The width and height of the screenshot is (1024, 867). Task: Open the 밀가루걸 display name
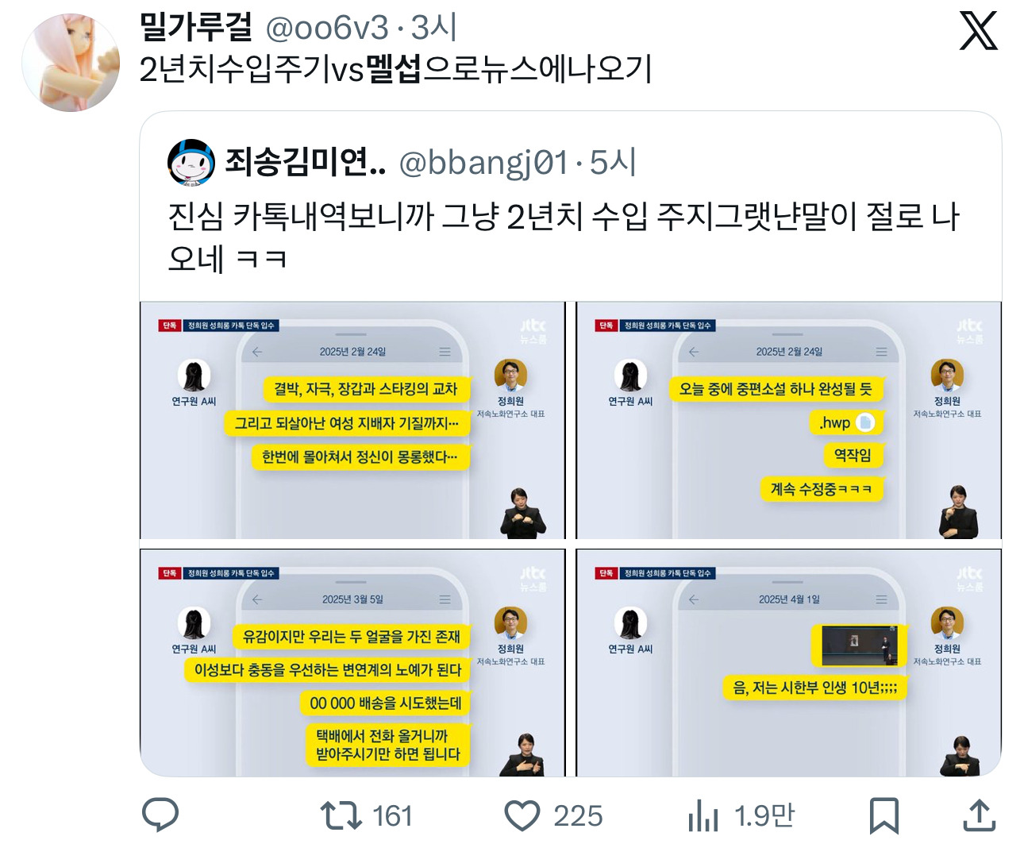point(196,28)
